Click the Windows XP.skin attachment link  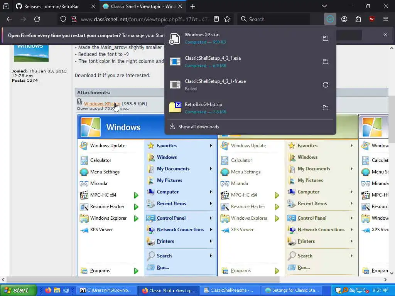[102, 104]
